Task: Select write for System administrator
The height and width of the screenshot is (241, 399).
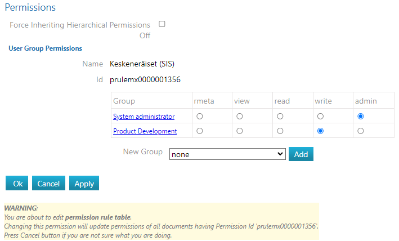Action: [x=321, y=117]
